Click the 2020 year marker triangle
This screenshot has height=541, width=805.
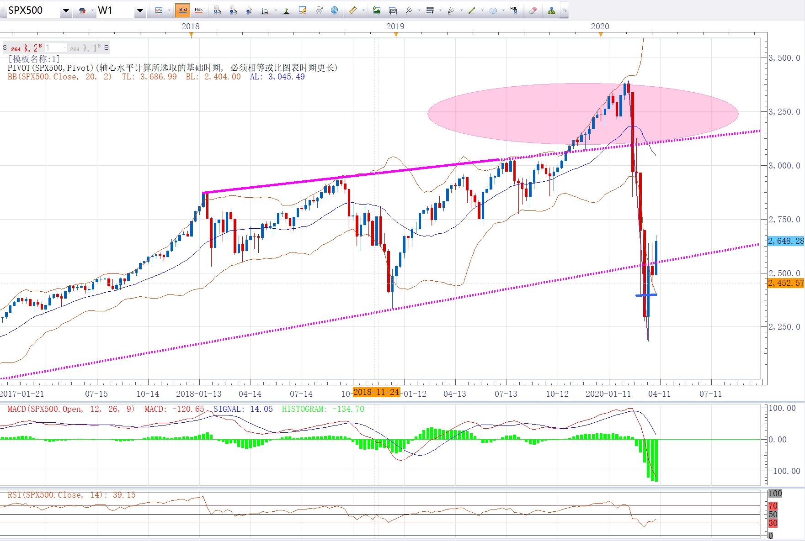coord(601,35)
